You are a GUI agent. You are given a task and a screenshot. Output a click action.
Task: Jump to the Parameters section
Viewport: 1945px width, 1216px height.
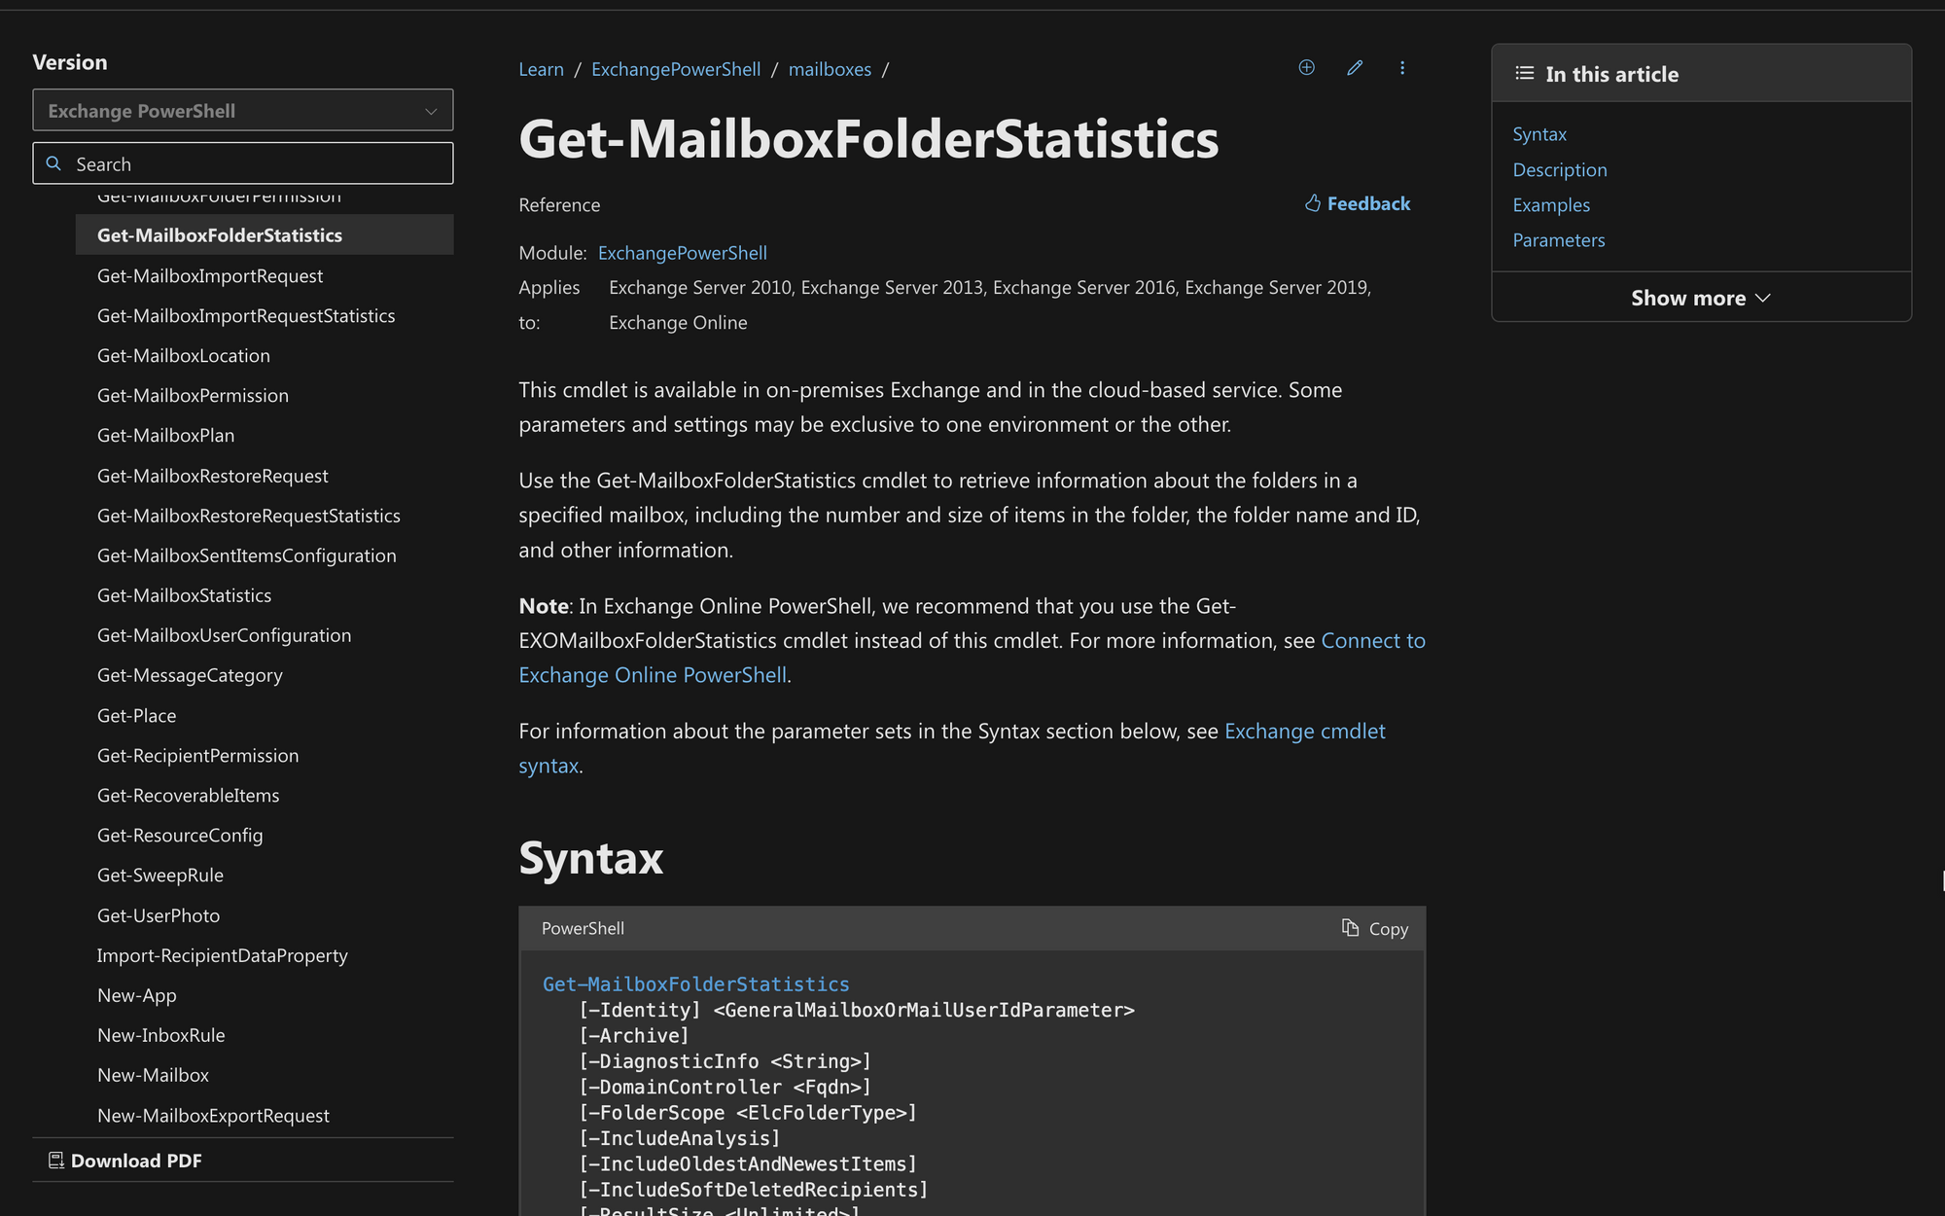1559,239
